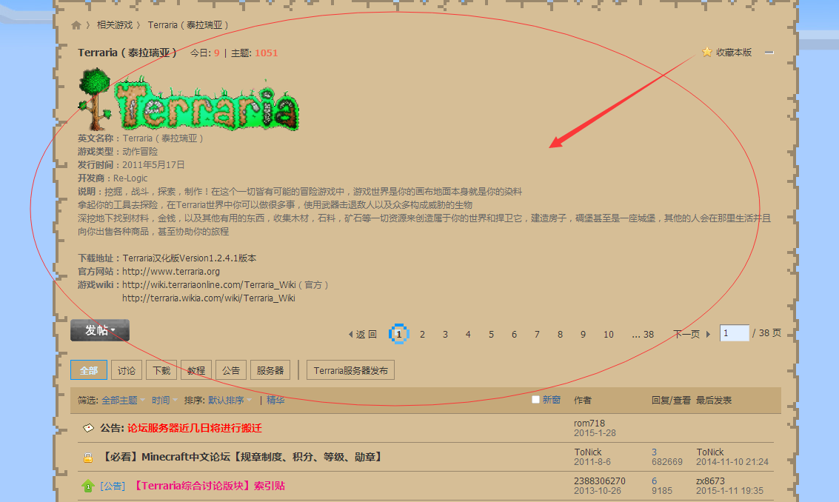This screenshot has width=839, height=502.
Task: Click reply count 3 on 必看 thread
Action: (655, 452)
